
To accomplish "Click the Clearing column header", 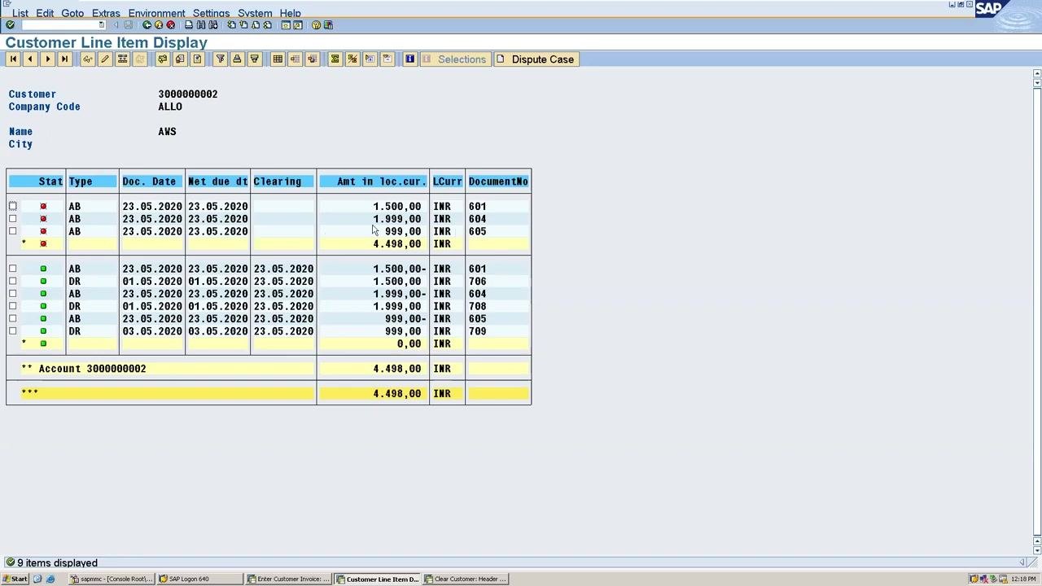I will click(x=282, y=181).
